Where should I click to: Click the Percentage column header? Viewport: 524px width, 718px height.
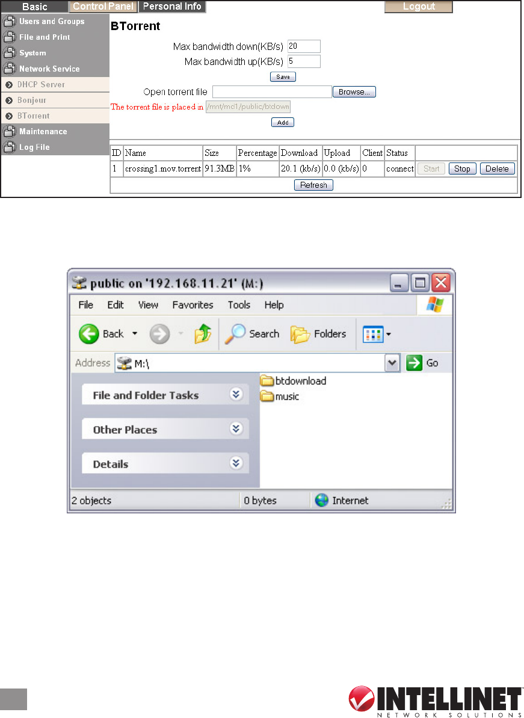coord(257,153)
